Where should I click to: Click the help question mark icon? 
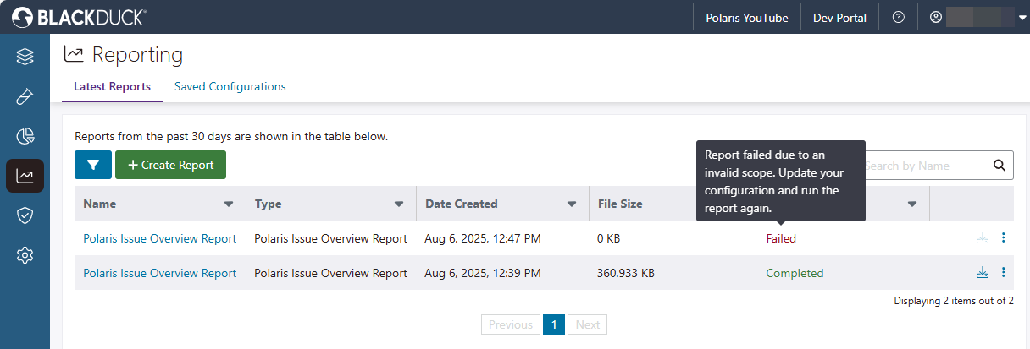click(x=899, y=17)
